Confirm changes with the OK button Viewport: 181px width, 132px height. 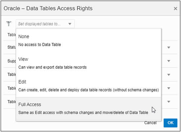(x=170, y=123)
